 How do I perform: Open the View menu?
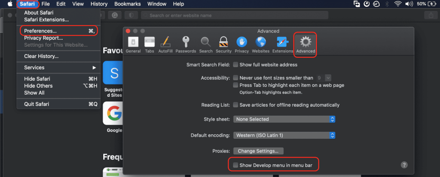[78, 4]
